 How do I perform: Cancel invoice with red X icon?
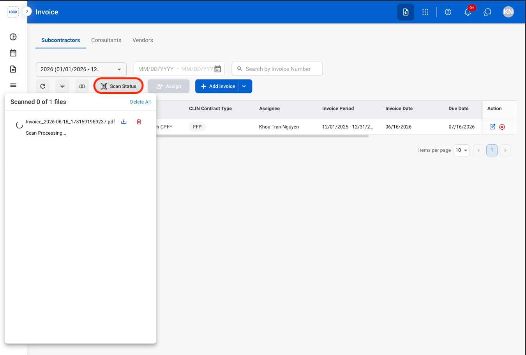click(x=502, y=127)
